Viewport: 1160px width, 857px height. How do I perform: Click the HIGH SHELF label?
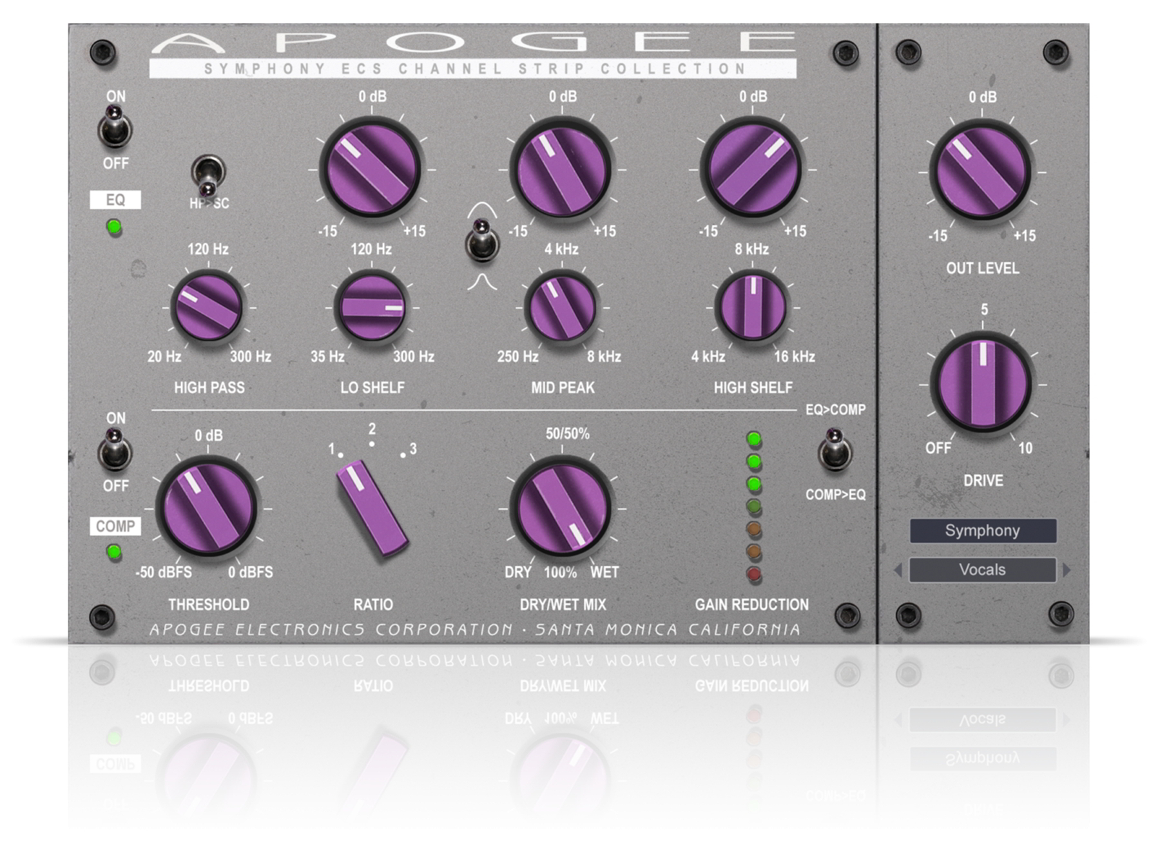pyautogui.click(x=753, y=387)
